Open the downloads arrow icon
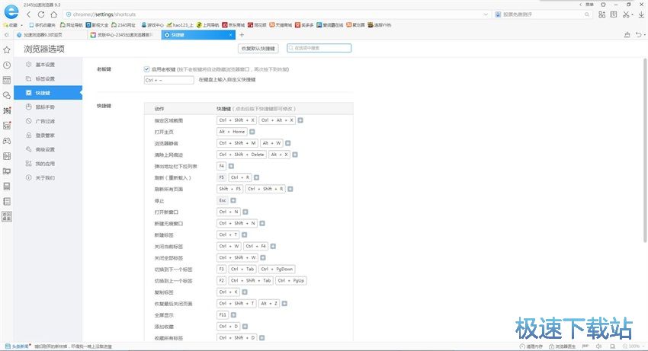648x351 pixels. click(x=641, y=14)
